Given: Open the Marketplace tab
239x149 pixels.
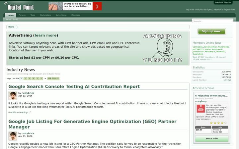Looking at the screenshot, I should [45, 15].
